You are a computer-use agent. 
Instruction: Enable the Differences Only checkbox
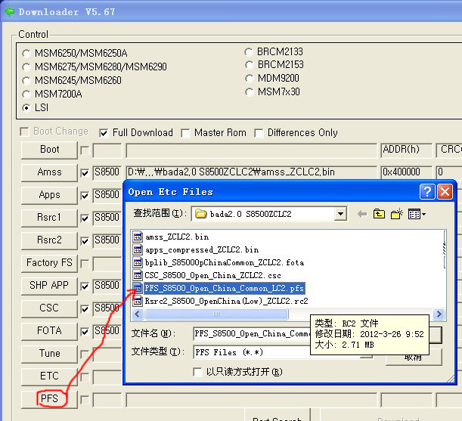259,133
